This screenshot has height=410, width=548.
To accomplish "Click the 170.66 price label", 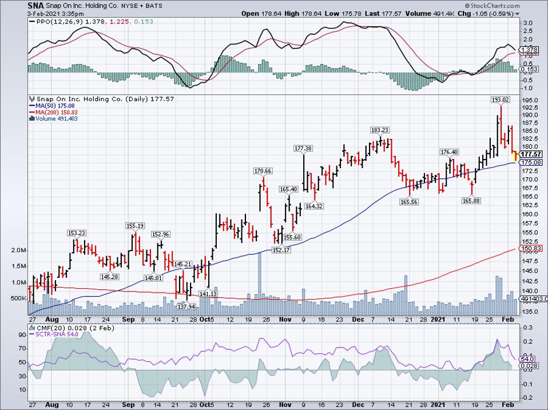I will 263,171.
